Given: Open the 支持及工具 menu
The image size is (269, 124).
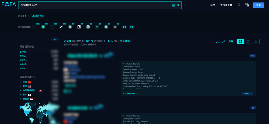Looking at the screenshot, I should [226, 5].
